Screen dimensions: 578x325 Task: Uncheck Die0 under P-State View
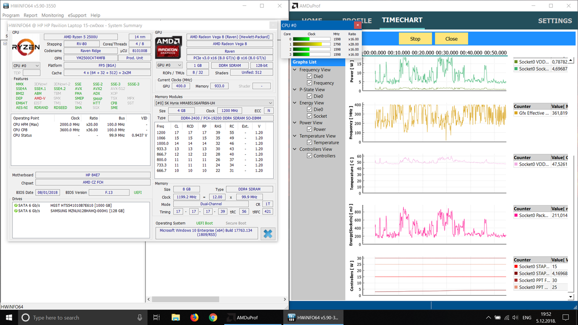click(x=309, y=96)
